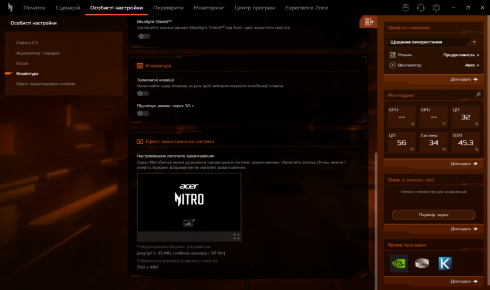Click the wrench icon in Моніторинг

478,95
